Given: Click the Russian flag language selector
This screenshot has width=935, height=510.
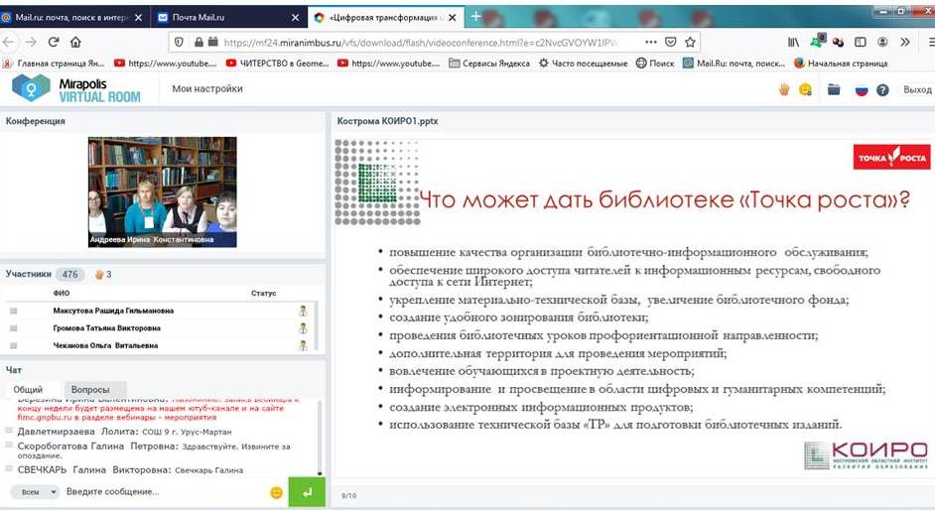Looking at the screenshot, I should pos(861,89).
